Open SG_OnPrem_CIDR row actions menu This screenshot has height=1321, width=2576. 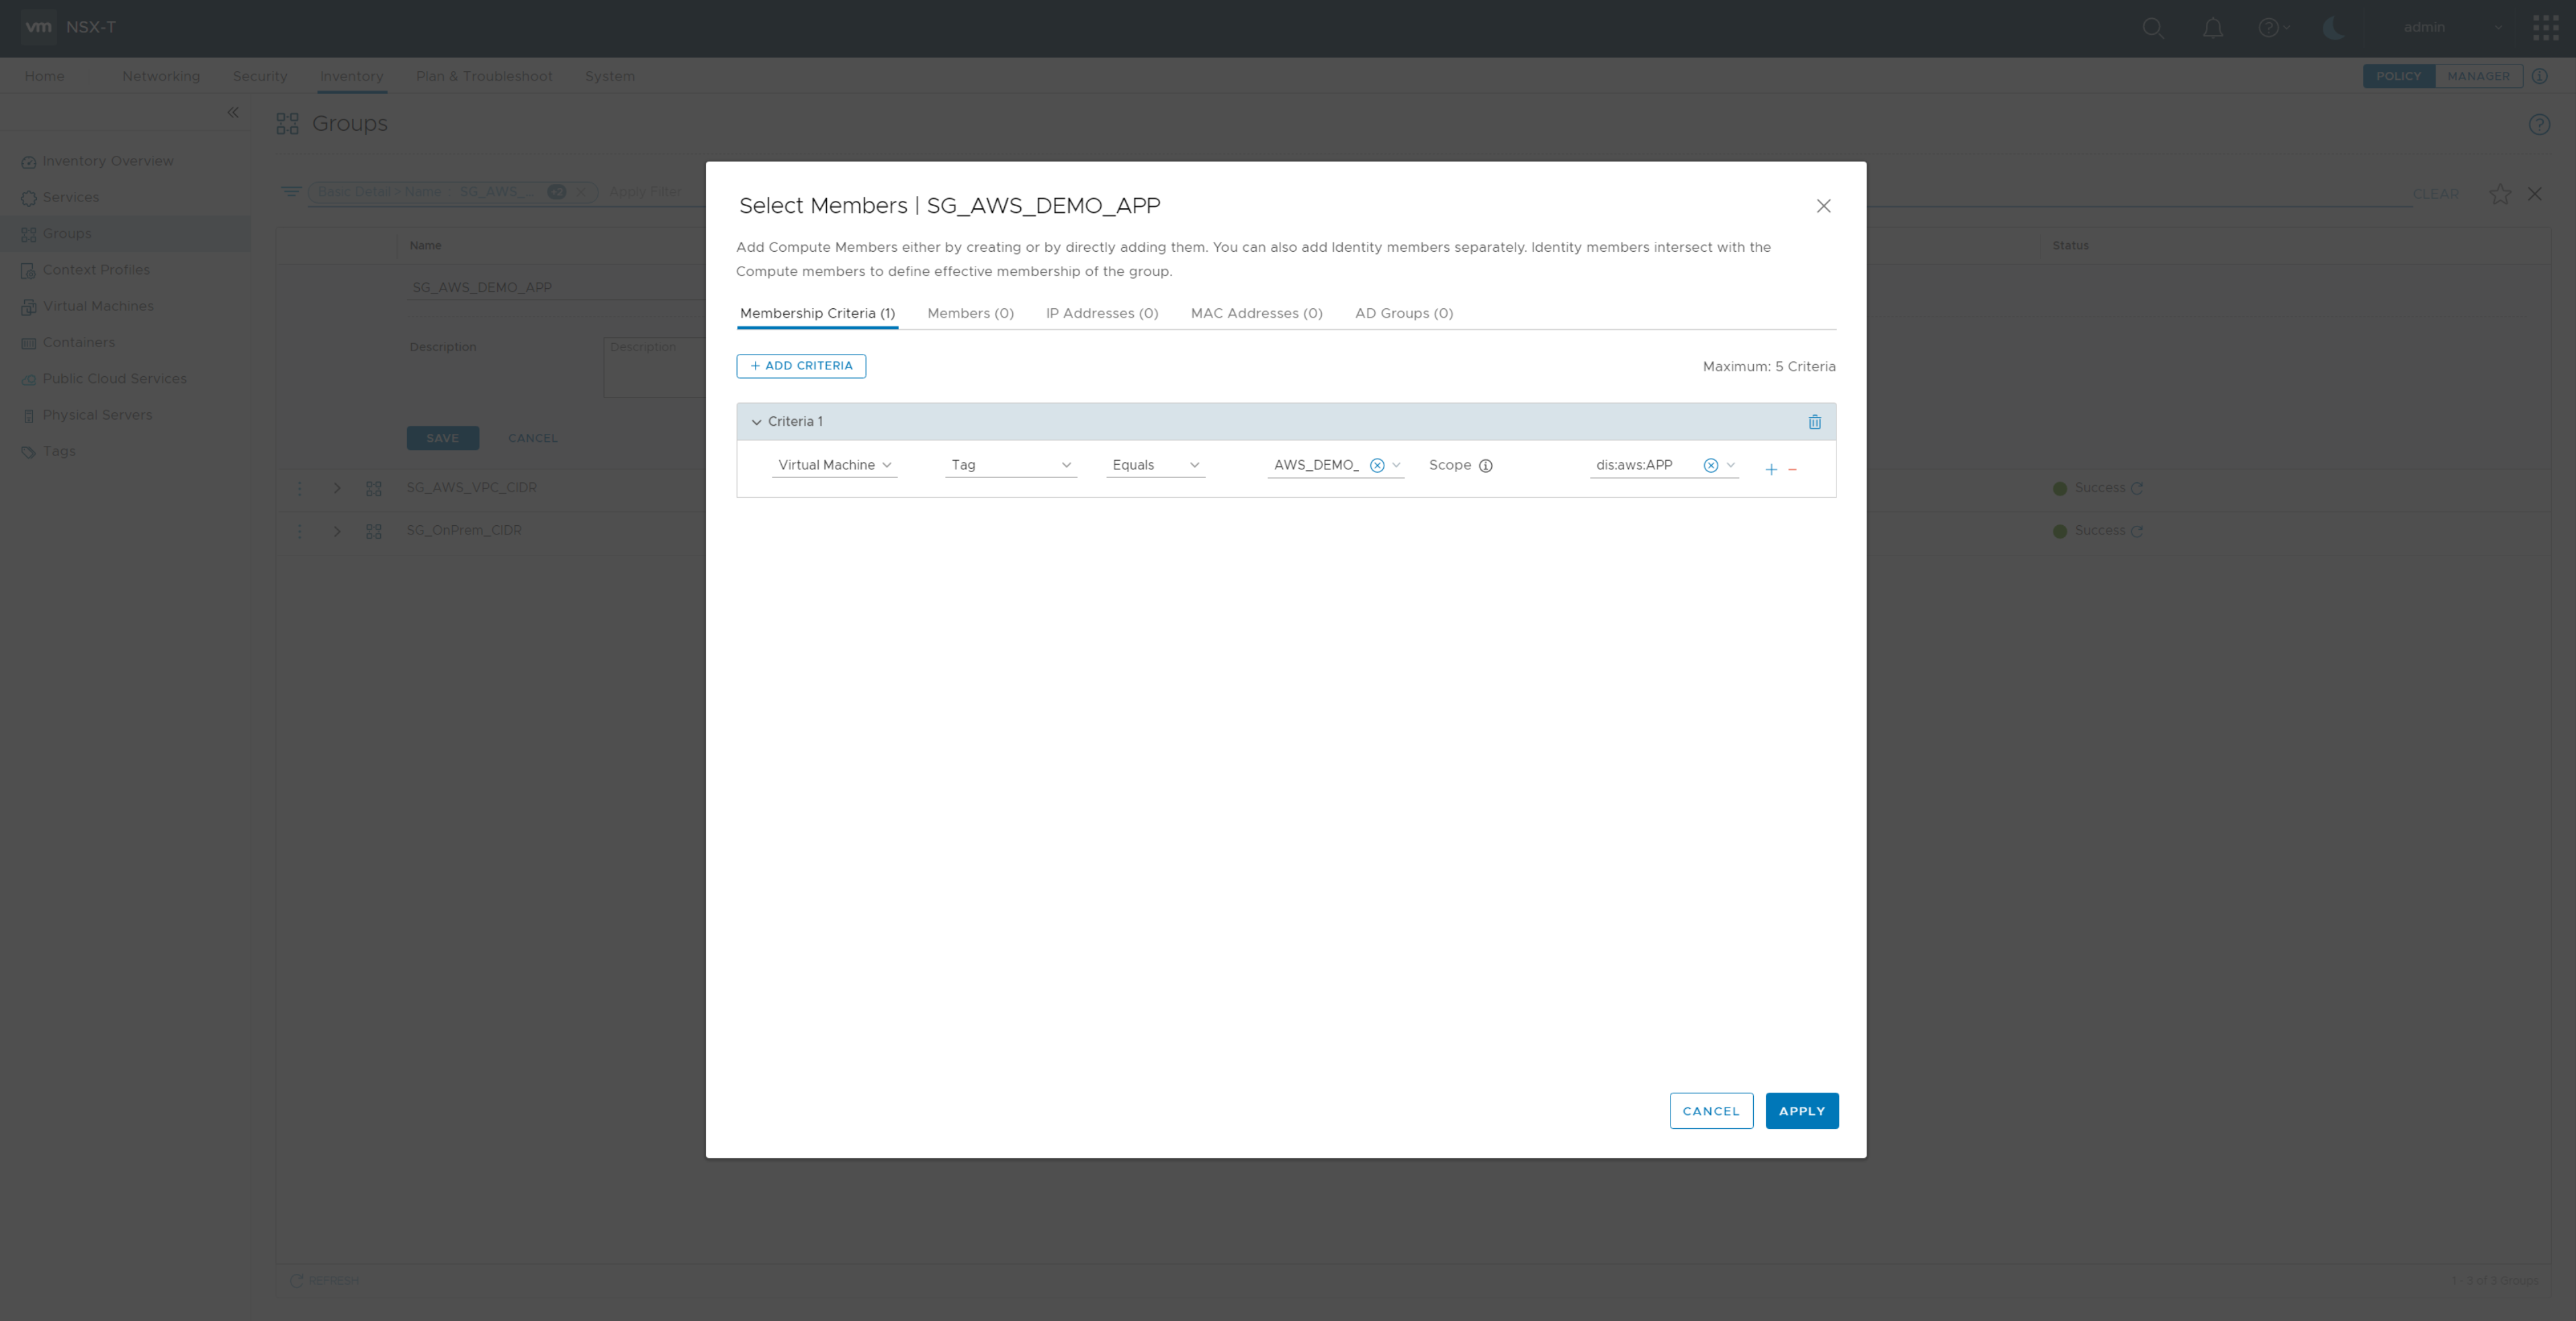299,531
